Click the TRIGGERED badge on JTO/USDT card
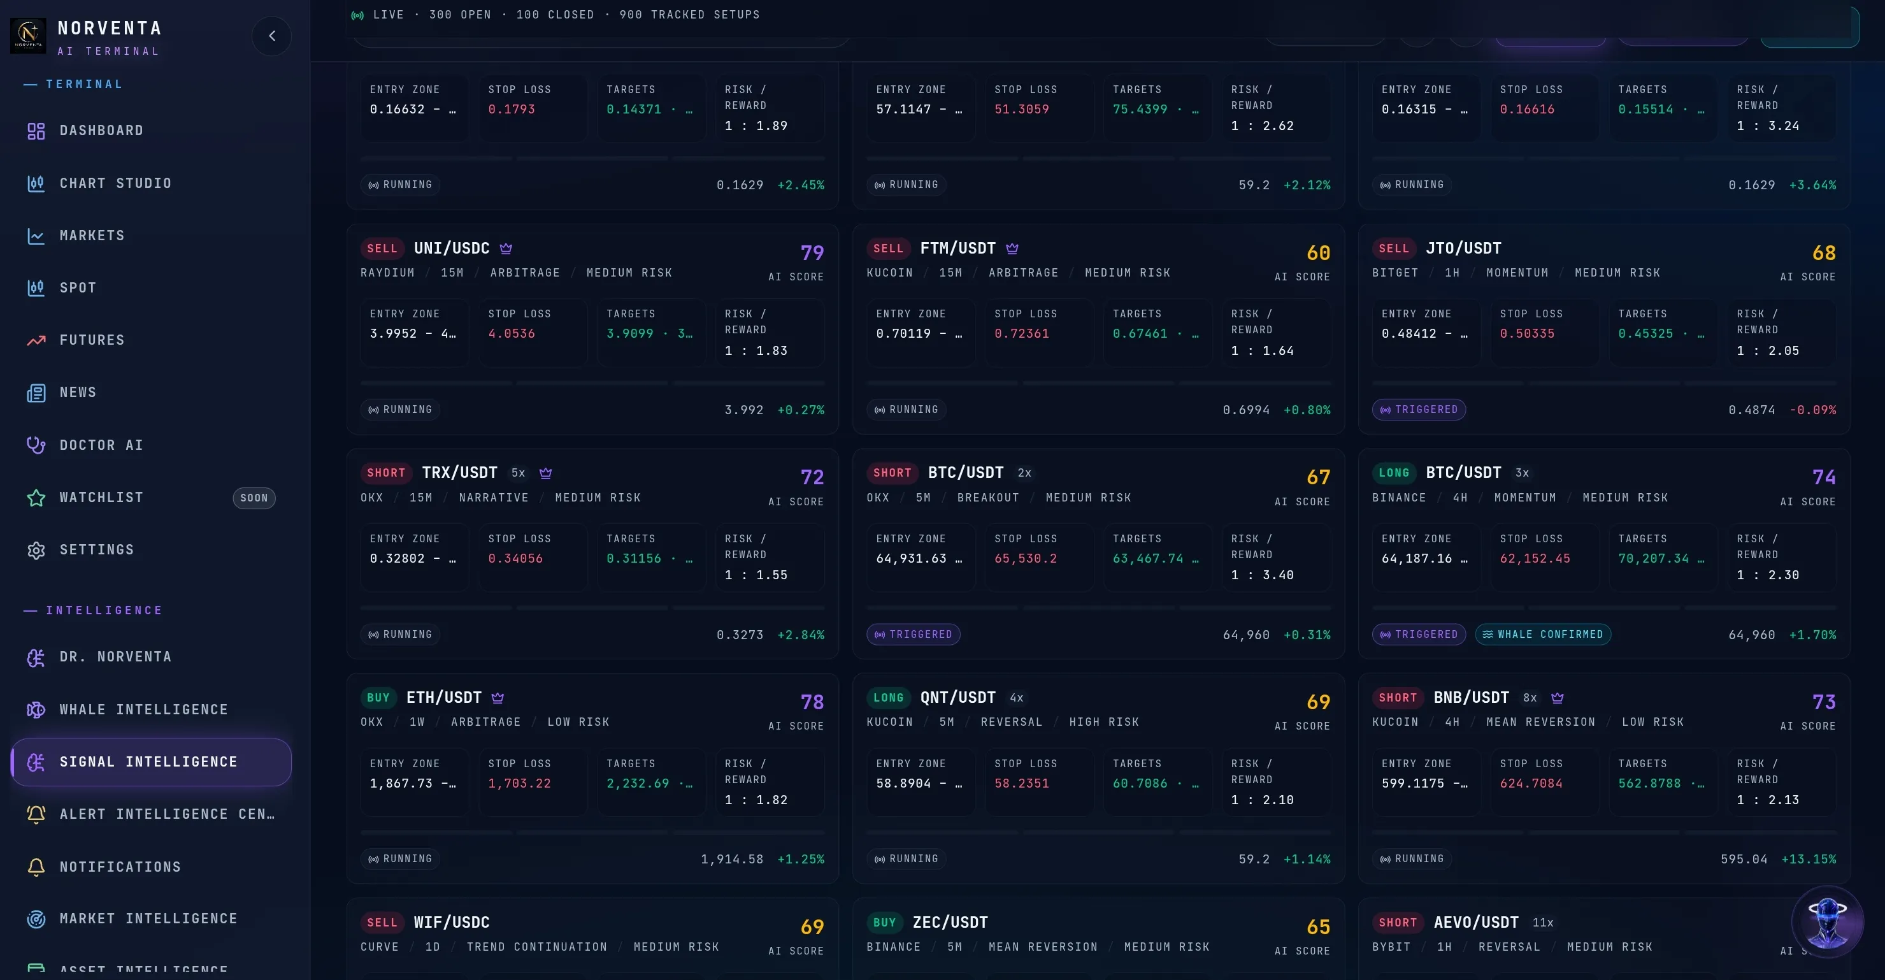The image size is (1885, 980). [1419, 410]
